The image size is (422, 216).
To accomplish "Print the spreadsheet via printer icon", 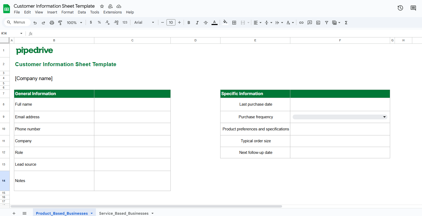I will tap(52, 23).
